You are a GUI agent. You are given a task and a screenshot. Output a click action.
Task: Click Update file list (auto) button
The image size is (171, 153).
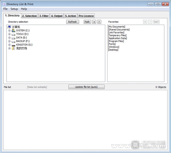(x=86, y=87)
